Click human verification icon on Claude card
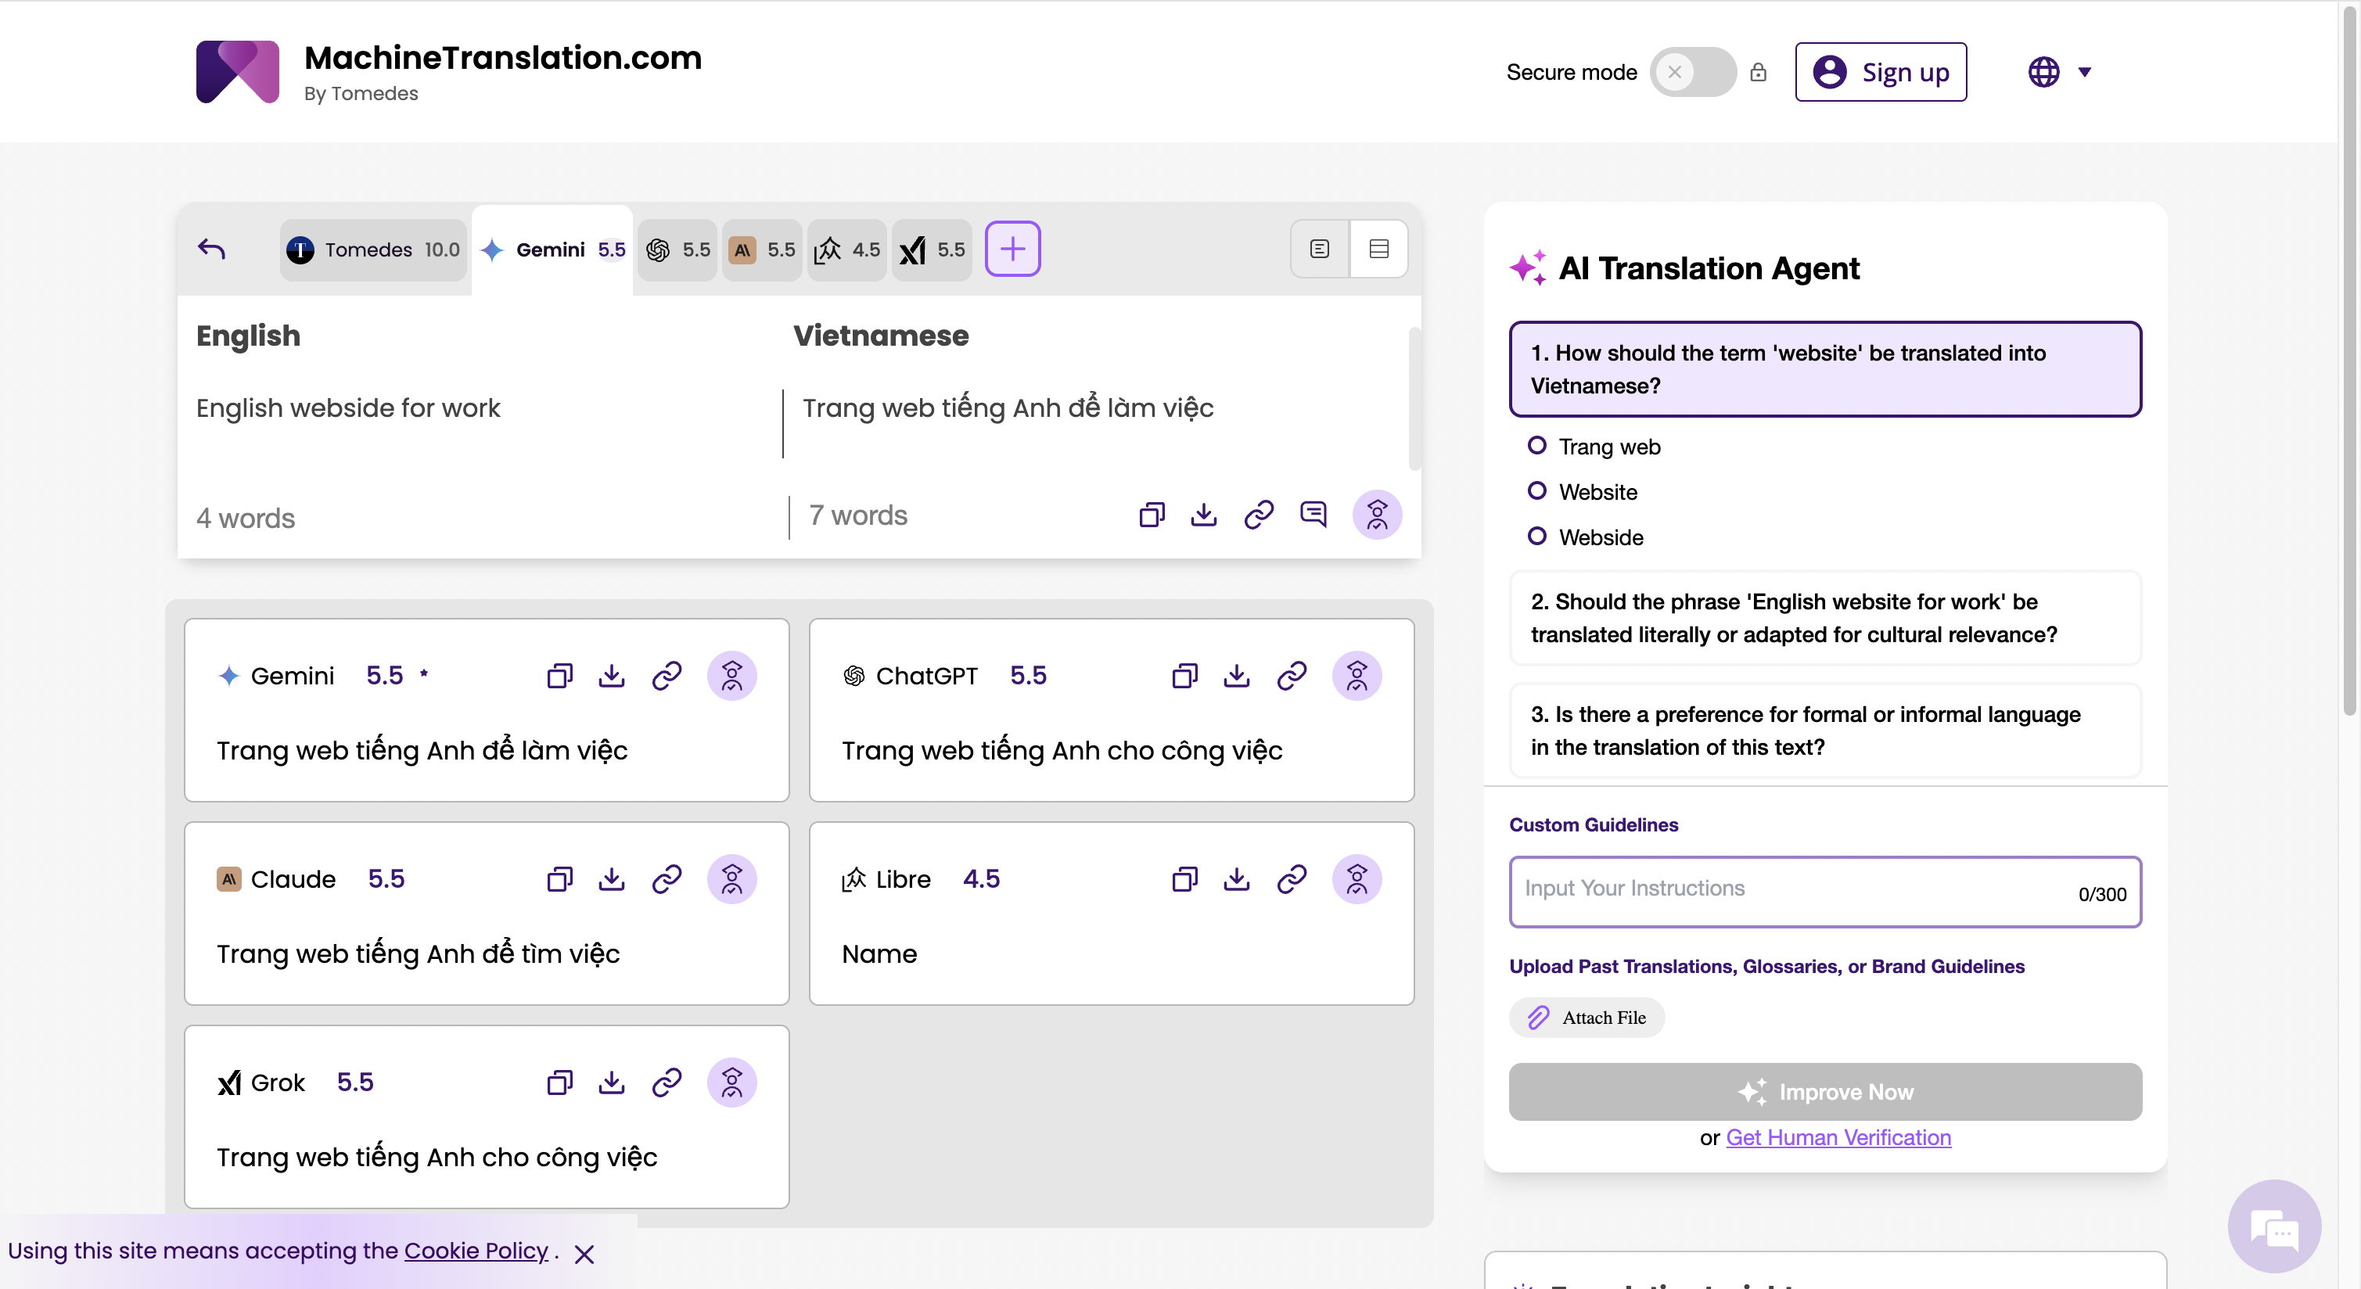Screen dimensions: 2361x1289 click(731, 879)
